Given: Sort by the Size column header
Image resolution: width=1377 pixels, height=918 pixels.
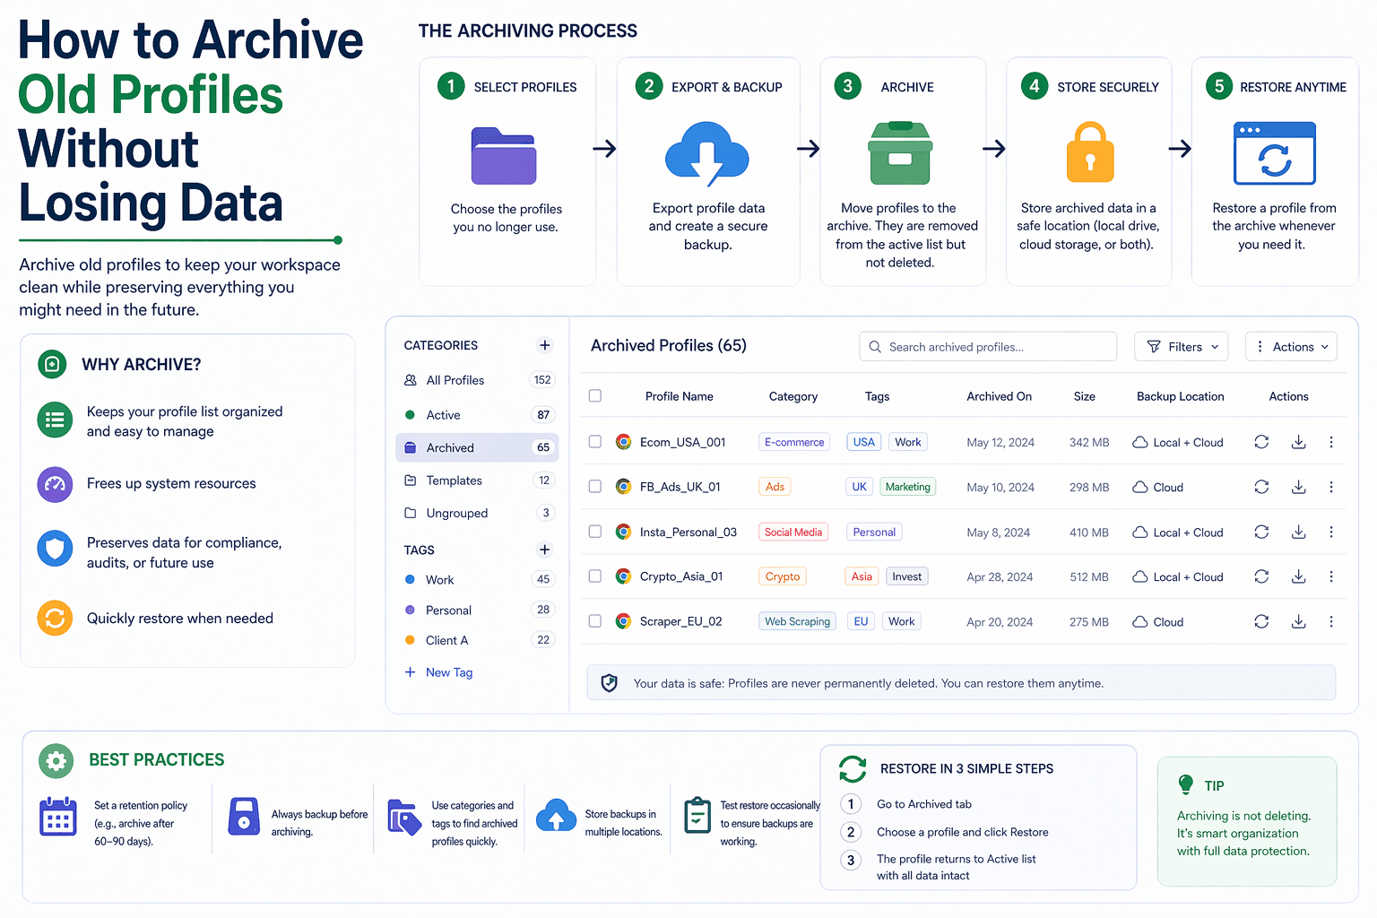Looking at the screenshot, I should tap(1084, 396).
